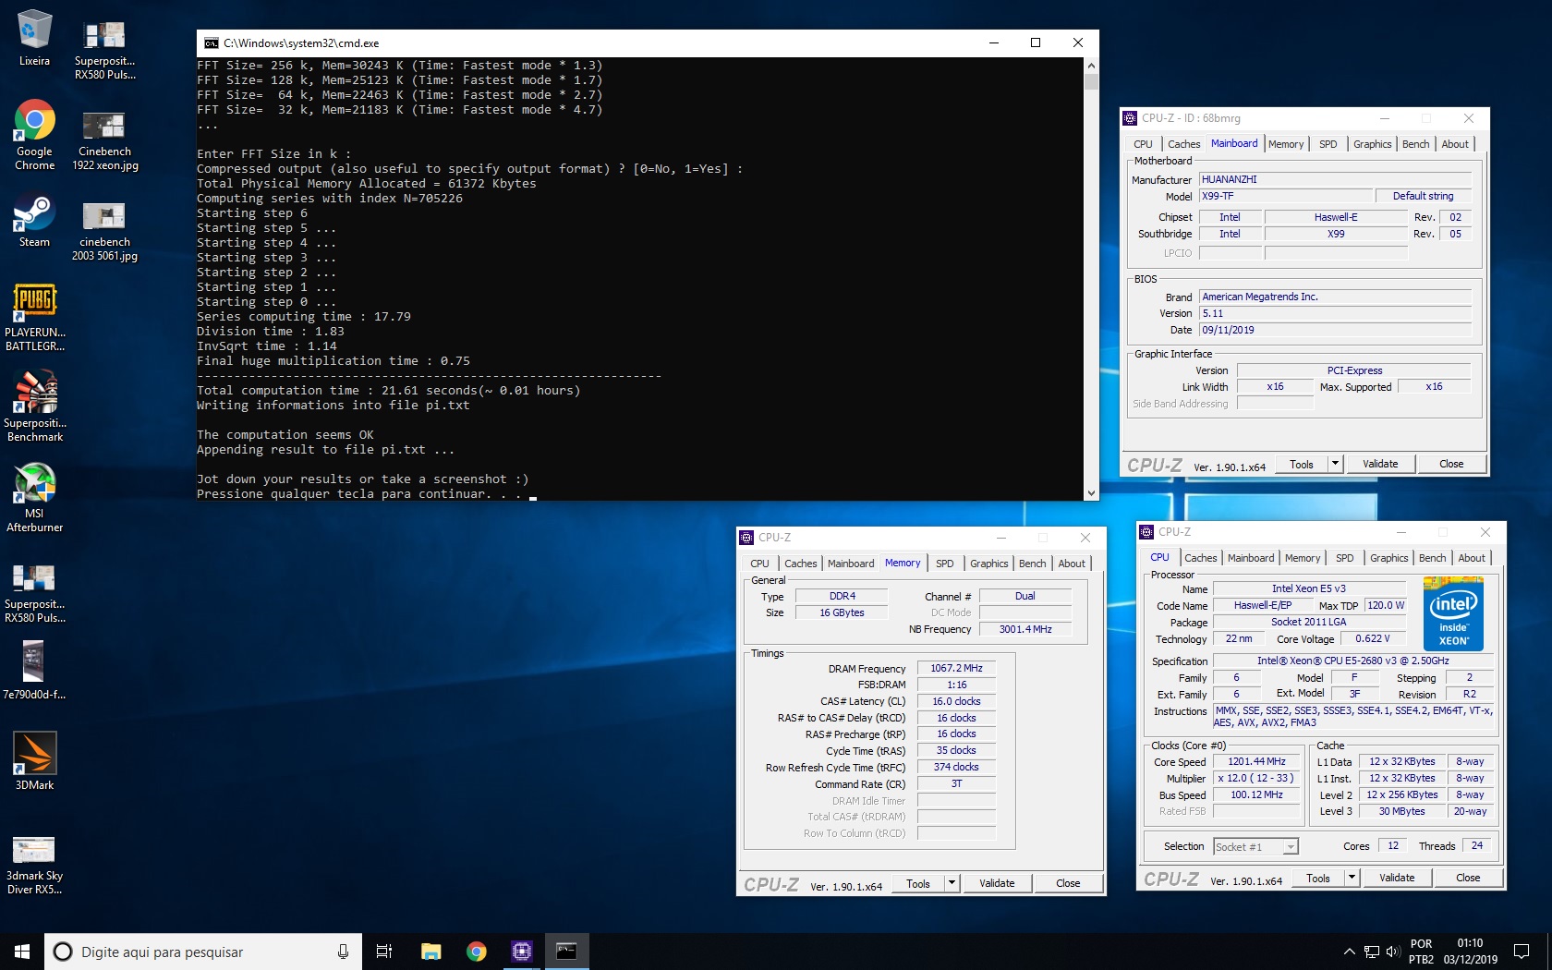Click the HUANANZHI manufacturer field
The image size is (1552, 970).
coord(1335,179)
